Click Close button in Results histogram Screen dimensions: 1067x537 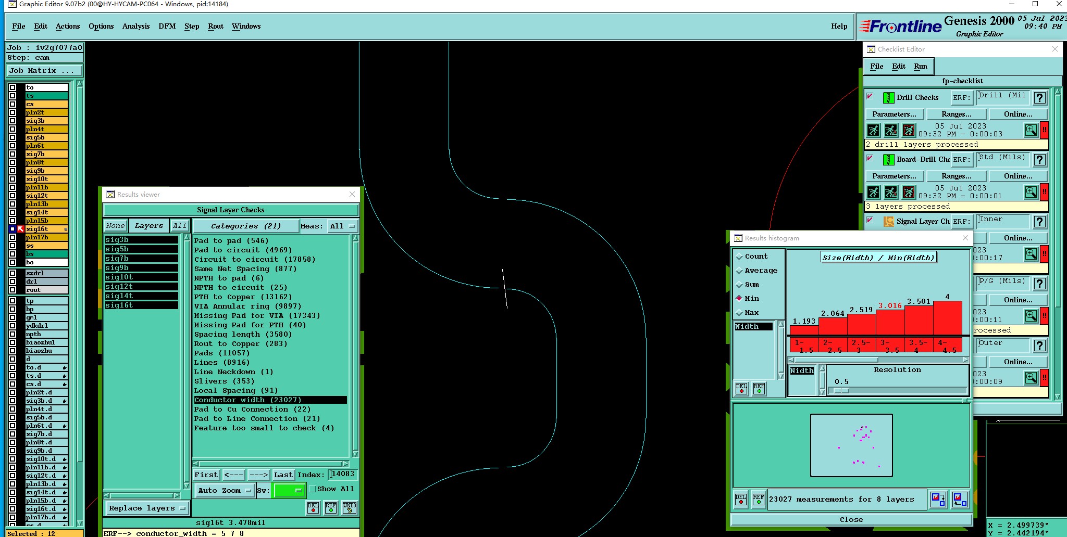pos(851,519)
